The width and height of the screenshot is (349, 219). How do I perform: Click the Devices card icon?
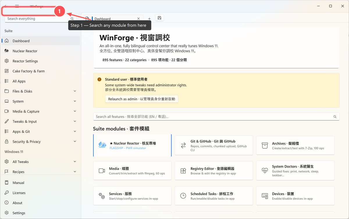pos(265,196)
